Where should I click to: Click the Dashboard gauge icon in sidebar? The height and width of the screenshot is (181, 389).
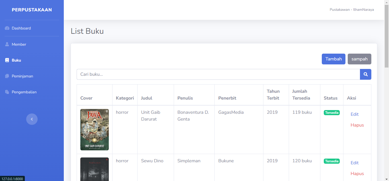coord(7,28)
